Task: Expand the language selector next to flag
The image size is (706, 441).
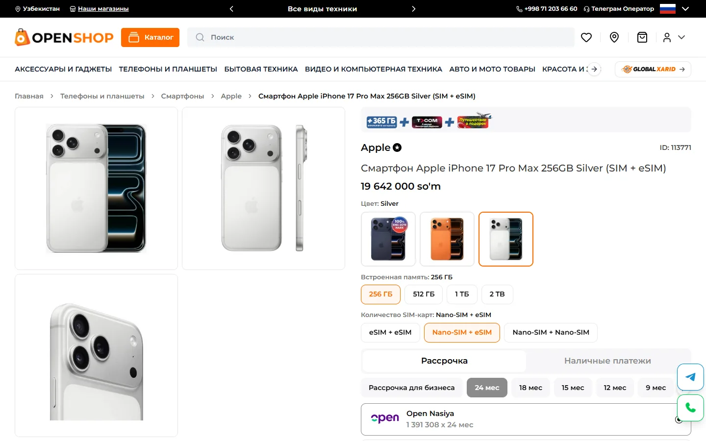Action: tap(685, 9)
